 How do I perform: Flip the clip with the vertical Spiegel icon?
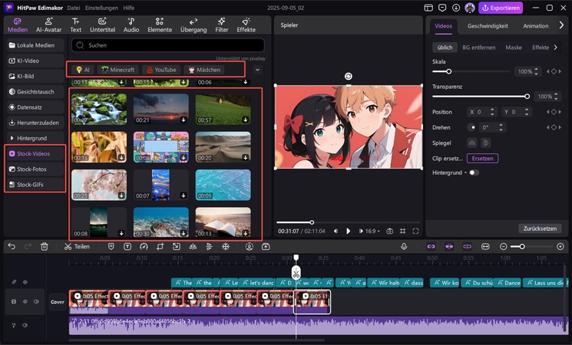[x=485, y=143]
